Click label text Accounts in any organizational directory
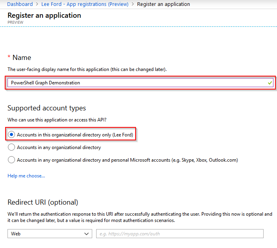The width and height of the screenshot is (277, 248). click(x=59, y=147)
